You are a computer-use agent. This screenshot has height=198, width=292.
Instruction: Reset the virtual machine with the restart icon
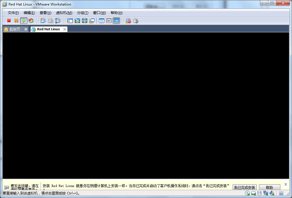pyautogui.click(x=31, y=21)
